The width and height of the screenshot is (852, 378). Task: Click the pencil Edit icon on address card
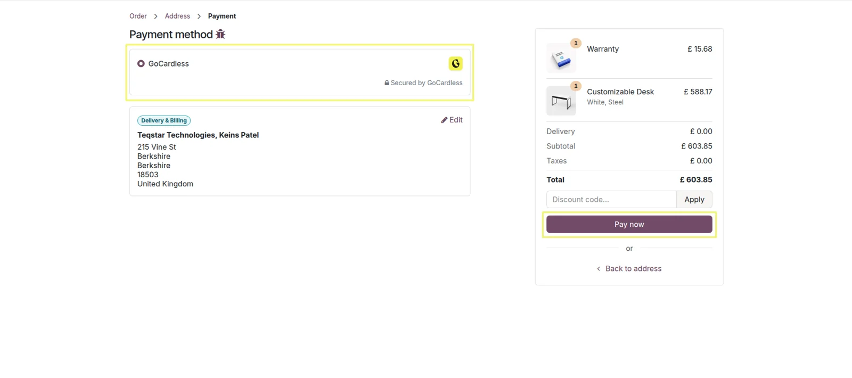coord(444,120)
